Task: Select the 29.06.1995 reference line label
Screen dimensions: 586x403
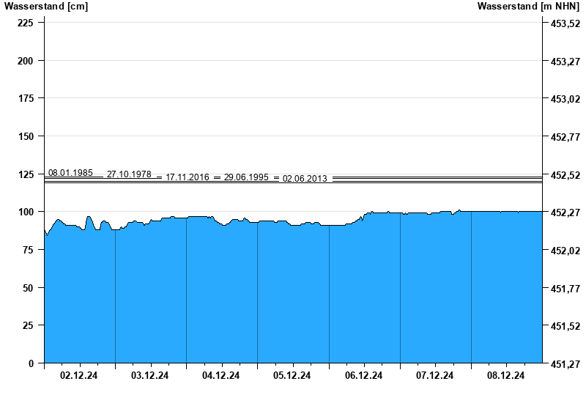Action: [x=246, y=177]
